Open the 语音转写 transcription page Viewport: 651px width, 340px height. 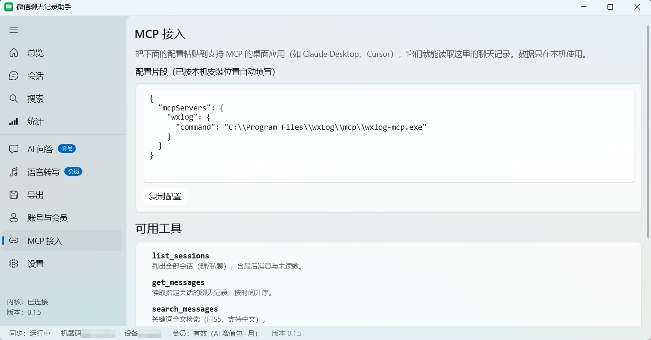(62, 172)
